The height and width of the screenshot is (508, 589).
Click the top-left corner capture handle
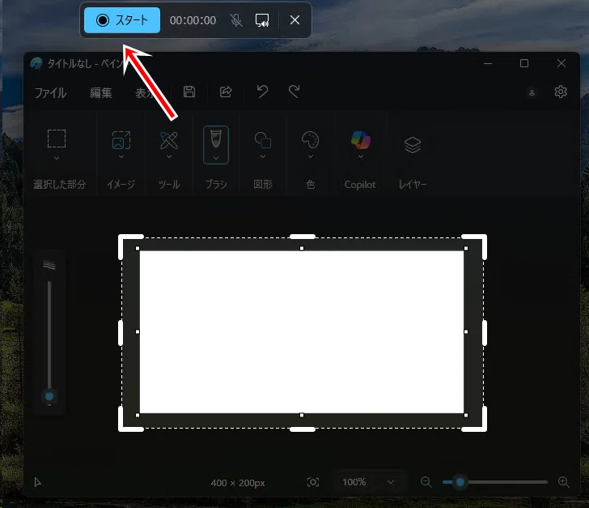click(130, 246)
